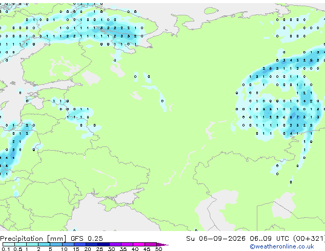The image size is (325, 251).
Task: Click the 'Su 06-09-2026' date text
Action: (216, 239)
